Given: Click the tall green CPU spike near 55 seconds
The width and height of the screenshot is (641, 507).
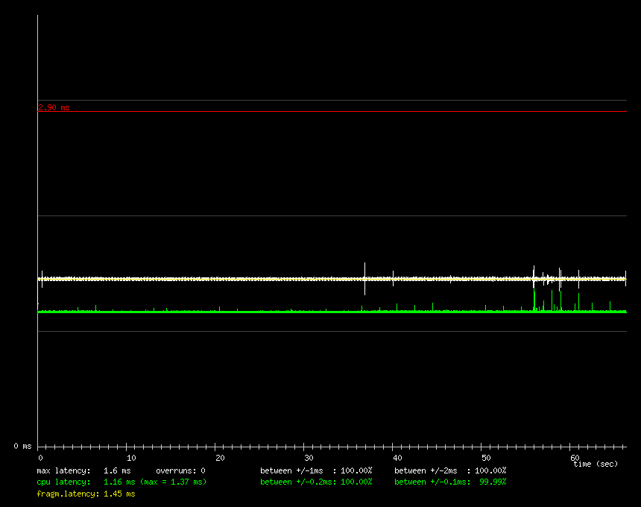Looking at the screenshot, I should pyautogui.click(x=534, y=300).
